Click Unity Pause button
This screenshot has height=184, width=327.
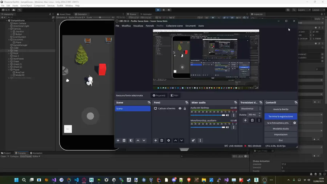[163, 10]
